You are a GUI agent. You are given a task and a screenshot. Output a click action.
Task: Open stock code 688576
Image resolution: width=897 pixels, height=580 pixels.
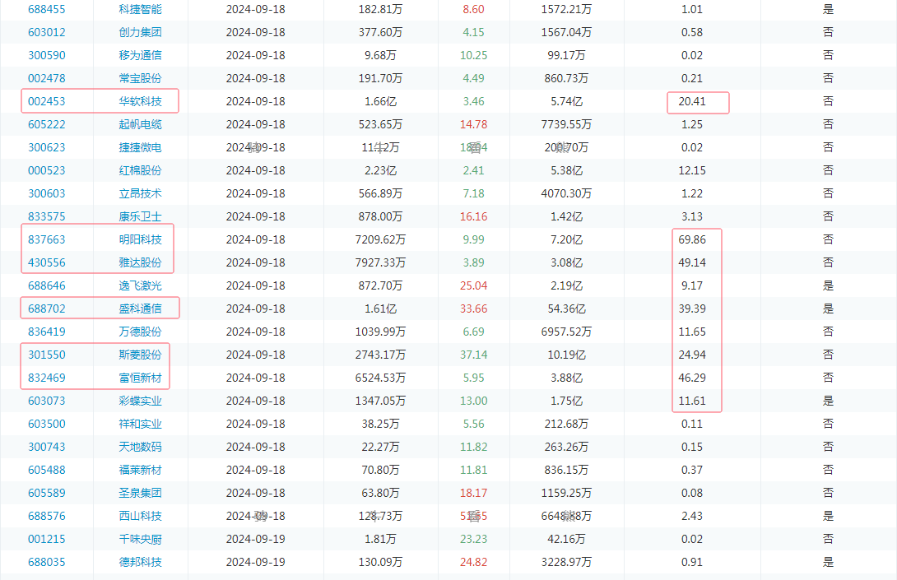[x=46, y=515]
